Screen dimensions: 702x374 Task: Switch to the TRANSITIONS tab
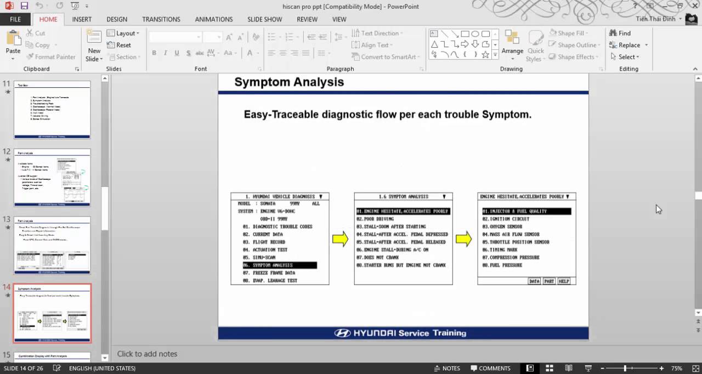[161, 19]
